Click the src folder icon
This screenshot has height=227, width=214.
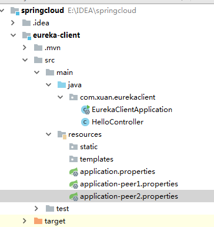(x=38, y=60)
